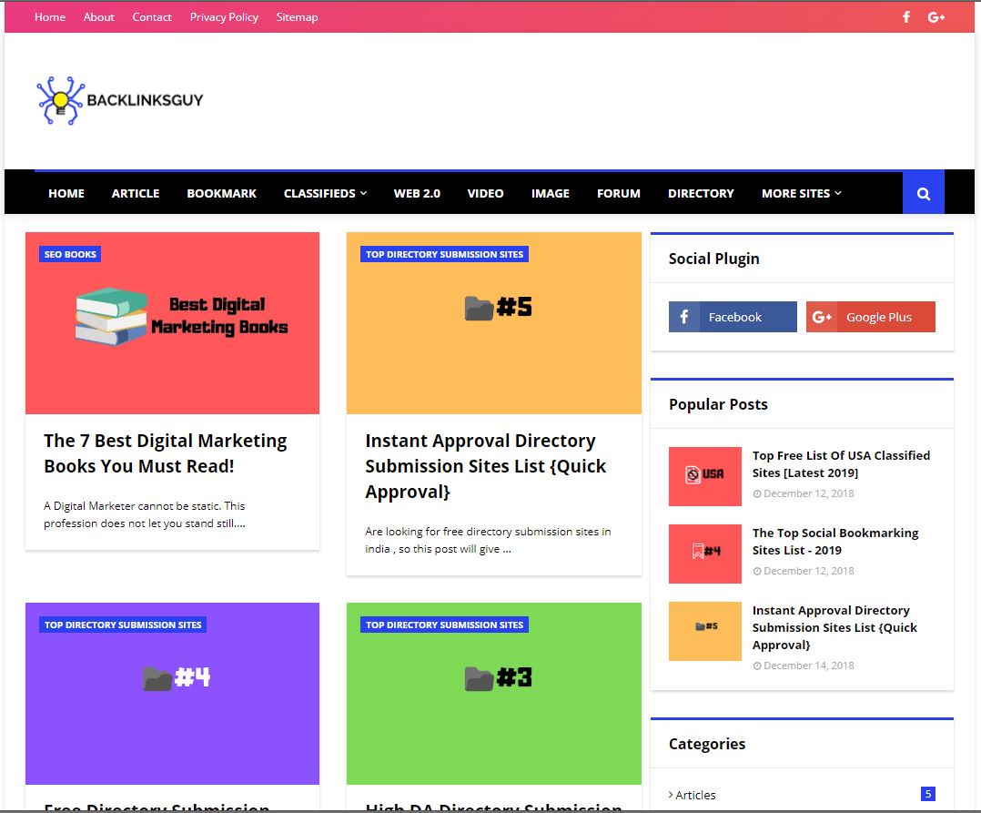The width and height of the screenshot is (981, 813).
Task: Open the Articles category link
Action: (695, 795)
